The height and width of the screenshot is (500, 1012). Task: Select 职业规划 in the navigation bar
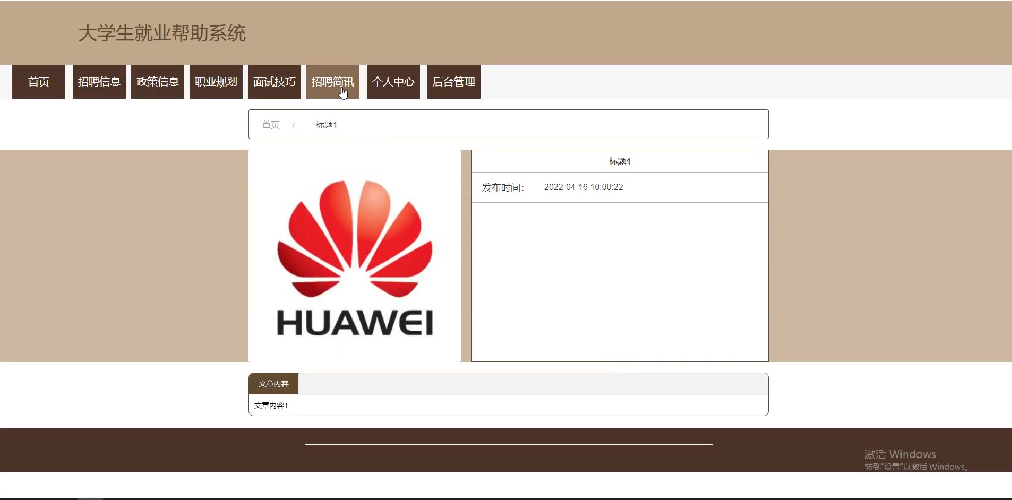(x=216, y=82)
